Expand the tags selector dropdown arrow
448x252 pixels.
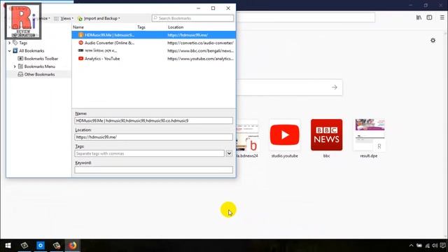[229, 153]
